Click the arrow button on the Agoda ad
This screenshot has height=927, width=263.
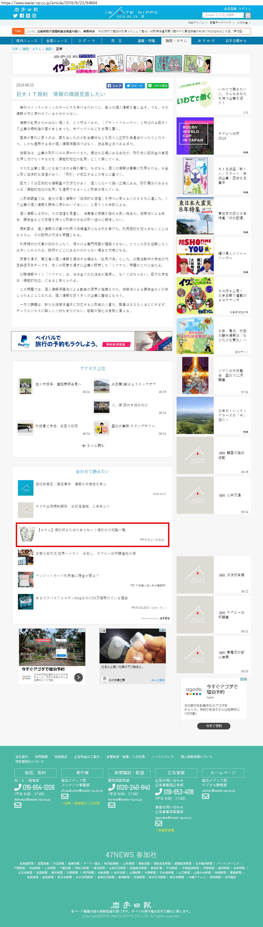tap(78, 677)
